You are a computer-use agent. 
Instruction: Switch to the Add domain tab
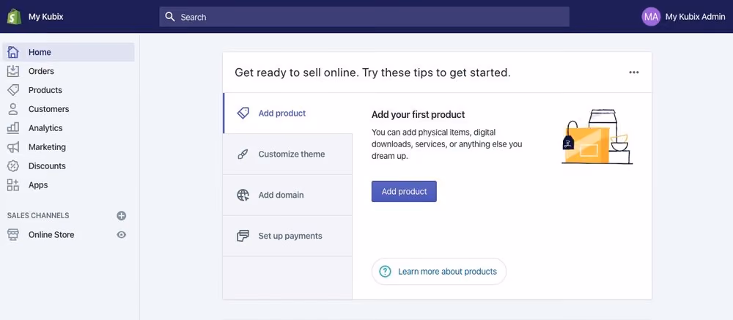click(287, 195)
